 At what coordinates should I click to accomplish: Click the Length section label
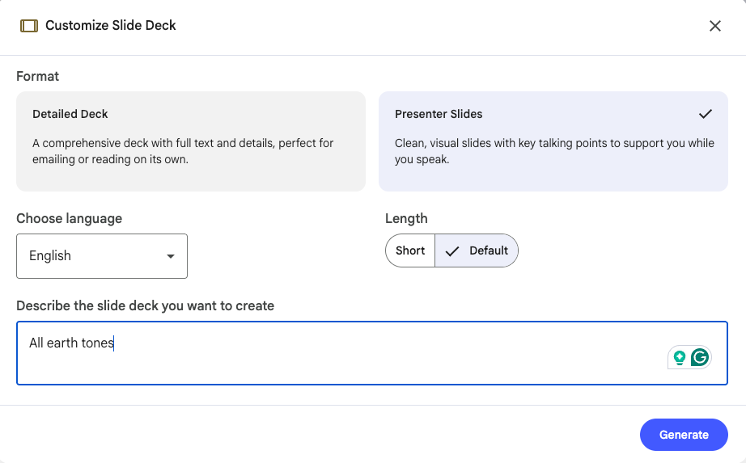click(406, 218)
